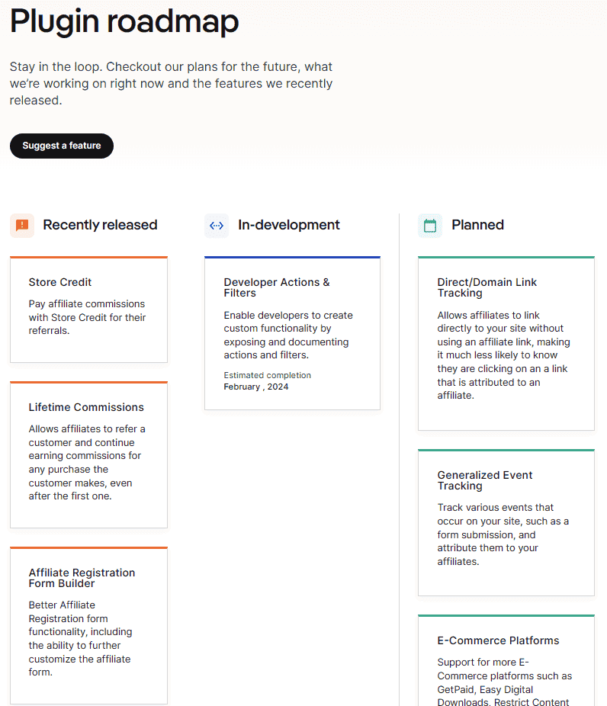Click the In-development code brackets icon
The height and width of the screenshot is (706, 607).
pyautogui.click(x=217, y=225)
